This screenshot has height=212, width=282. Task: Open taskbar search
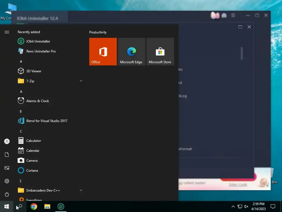tap(20, 206)
